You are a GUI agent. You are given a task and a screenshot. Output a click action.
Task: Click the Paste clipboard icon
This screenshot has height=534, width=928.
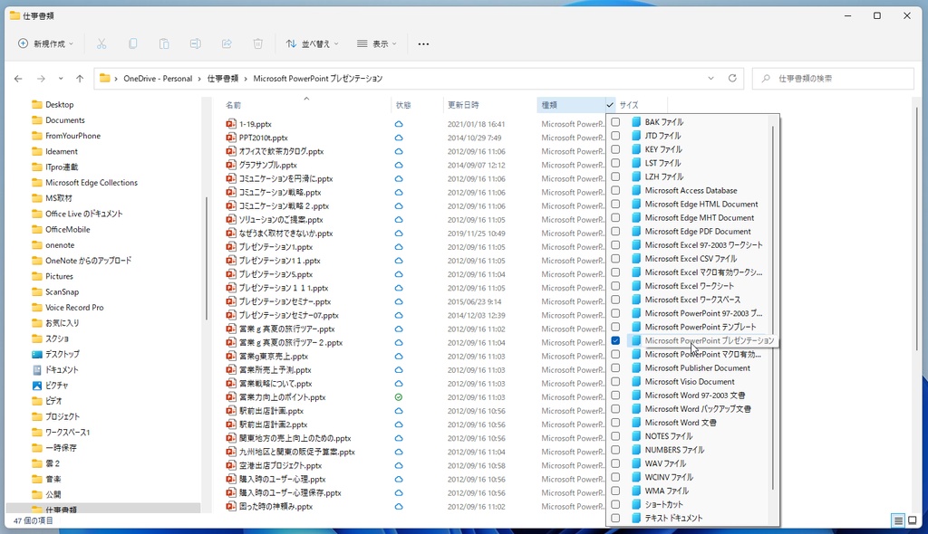coord(164,43)
